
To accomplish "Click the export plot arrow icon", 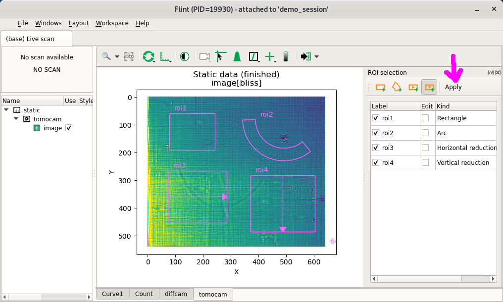I will click(x=306, y=56).
